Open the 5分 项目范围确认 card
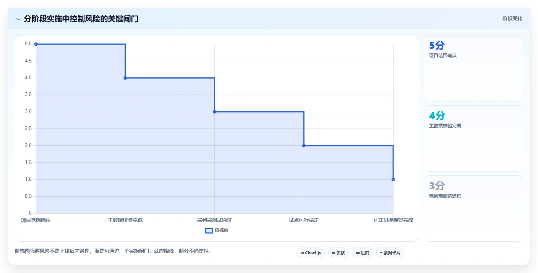 (473, 68)
